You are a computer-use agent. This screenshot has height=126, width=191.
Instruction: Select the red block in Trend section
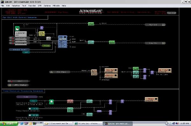pyautogui.click(x=70, y=101)
